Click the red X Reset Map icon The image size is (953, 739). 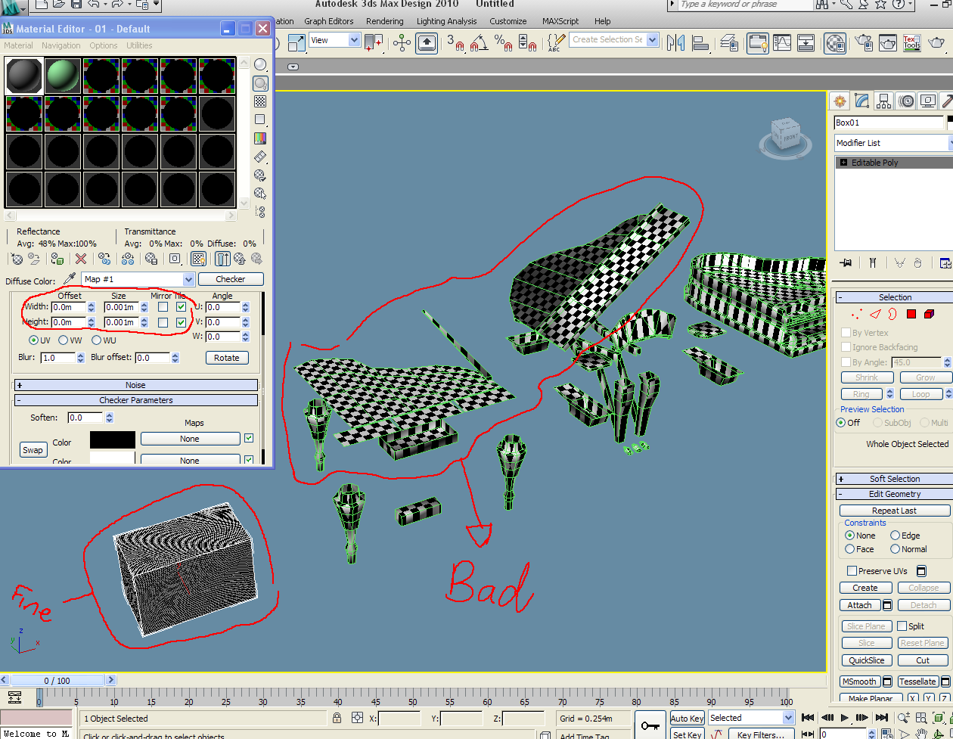tap(80, 259)
